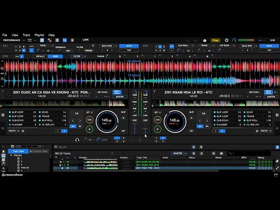Click the tag icon on the right edge of browser

click(277, 161)
